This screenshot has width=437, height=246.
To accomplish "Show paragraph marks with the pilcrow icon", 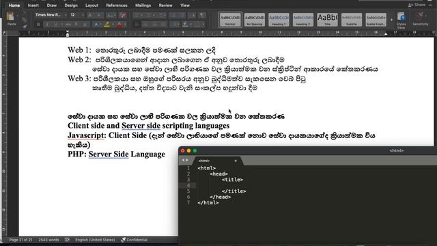I will point(202,15).
